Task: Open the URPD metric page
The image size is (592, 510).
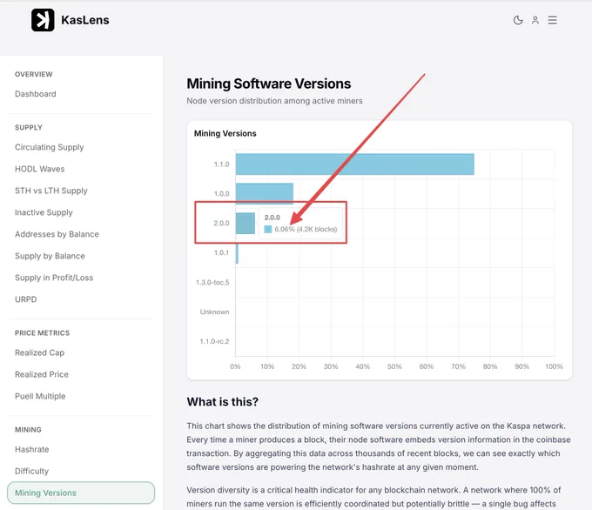Action: pyautogui.click(x=26, y=299)
